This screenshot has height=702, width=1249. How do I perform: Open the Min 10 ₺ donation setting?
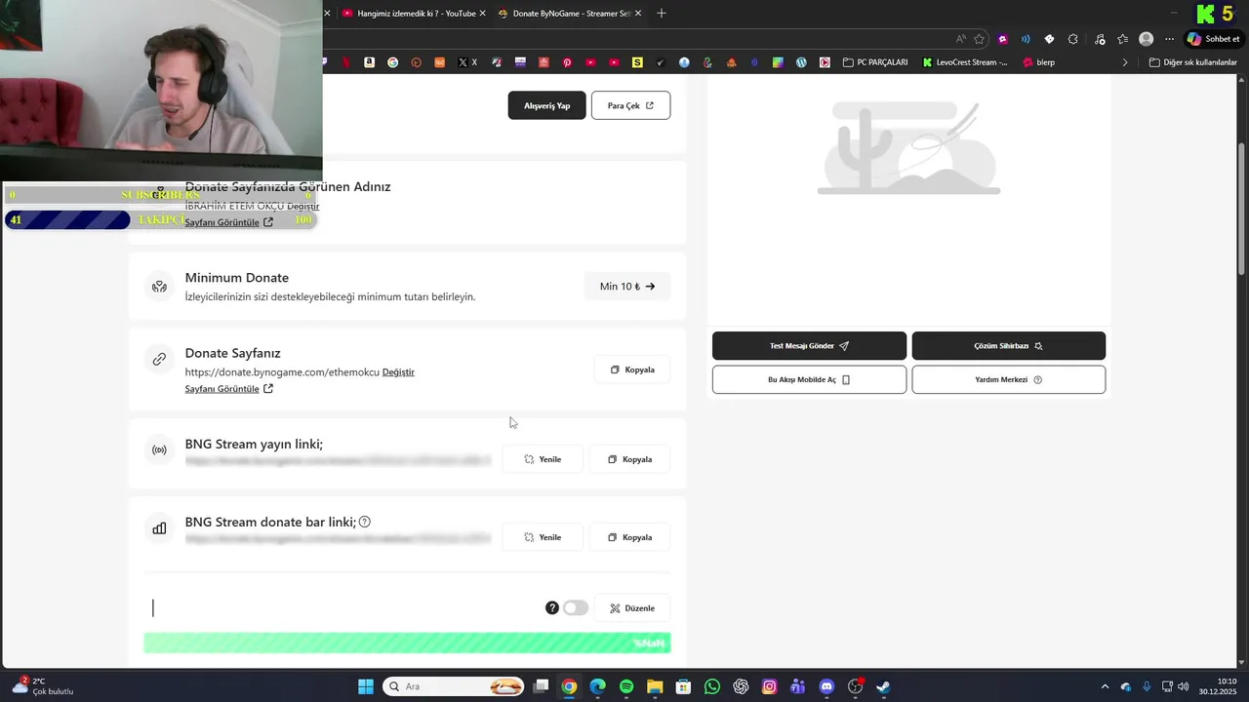click(627, 287)
